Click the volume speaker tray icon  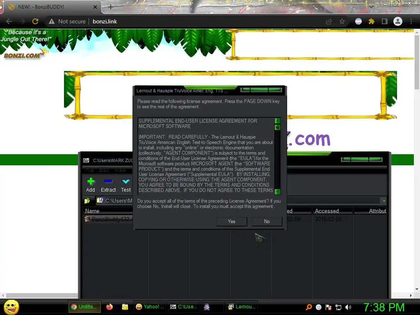coord(348,307)
